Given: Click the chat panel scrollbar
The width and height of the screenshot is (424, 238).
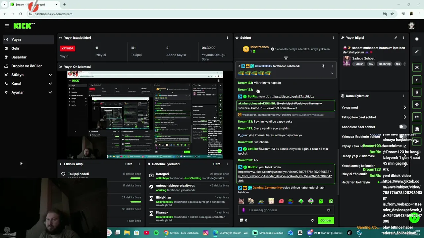Looking at the screenshot, I should pos(338,172).
